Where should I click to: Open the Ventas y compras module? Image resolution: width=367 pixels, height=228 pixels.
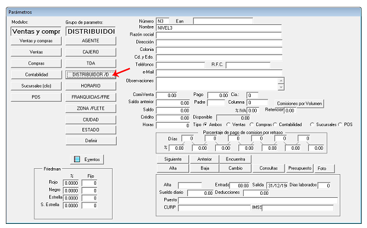pyautogui.click(x=36, y=41)
